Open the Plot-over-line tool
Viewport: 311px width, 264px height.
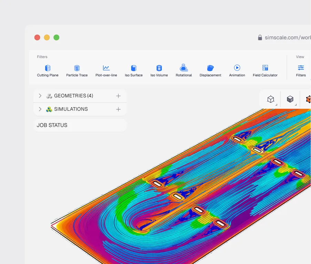[106, 71]
